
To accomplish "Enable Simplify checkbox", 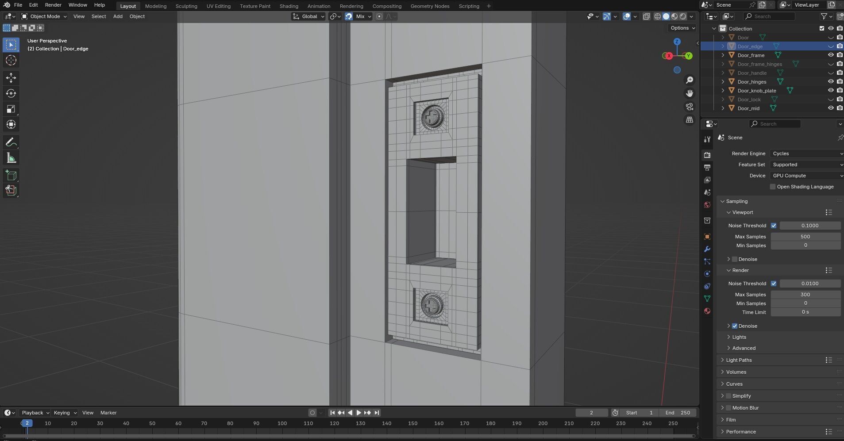I will pyautogui.click(x=728, y=396).
